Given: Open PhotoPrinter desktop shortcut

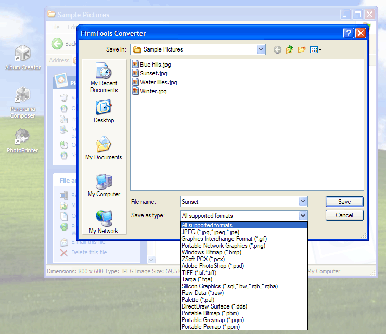Looking at the screenshot, I should coord(22,140).
